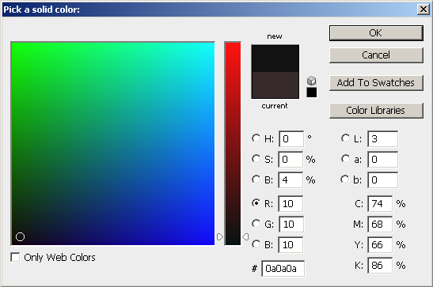Select the G green radio button
The image size is (433, 287).
tap(256, 224)
